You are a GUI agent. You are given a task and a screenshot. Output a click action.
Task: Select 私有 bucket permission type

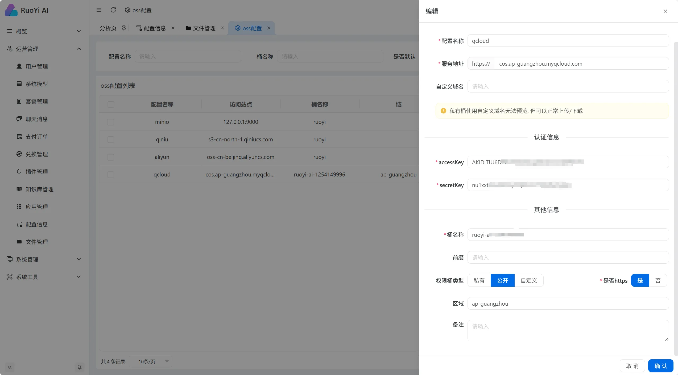coord(479,280)
